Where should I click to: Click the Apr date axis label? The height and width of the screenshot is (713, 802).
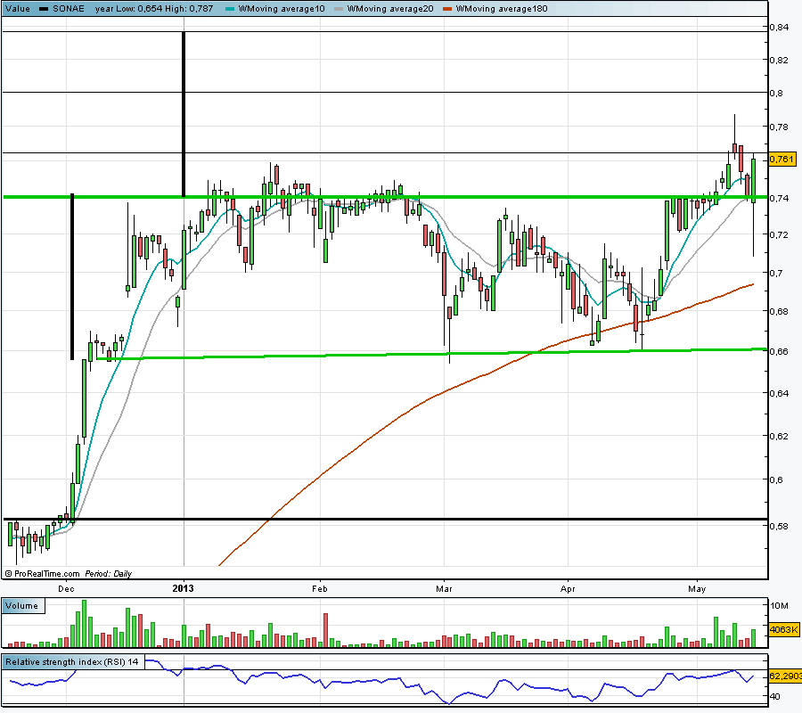point(568,589)
